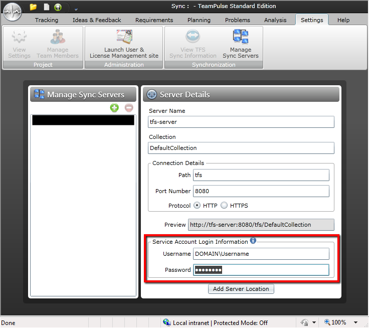
Task: Select the blacked-out server list entry
Action: 83,120
